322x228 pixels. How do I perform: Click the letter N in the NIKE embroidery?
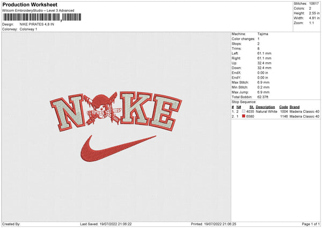(x=68, y=113)
